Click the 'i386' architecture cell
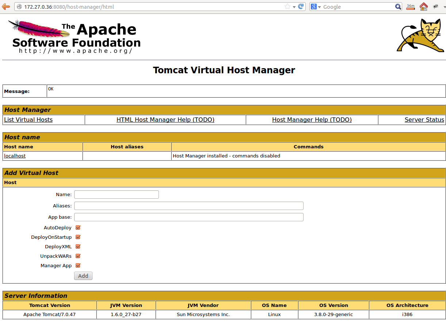The image size is (446, 327). (407, 314)
